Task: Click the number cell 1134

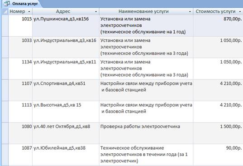Action: [20, 68]
